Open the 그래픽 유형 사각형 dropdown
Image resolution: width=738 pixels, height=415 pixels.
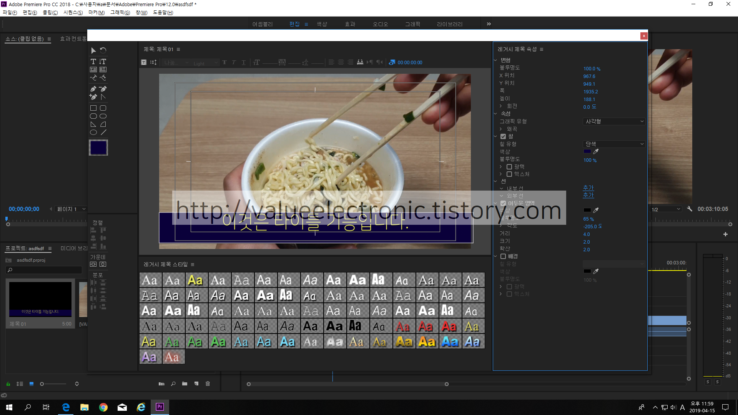pyautogui.click(x=614, y=121)
